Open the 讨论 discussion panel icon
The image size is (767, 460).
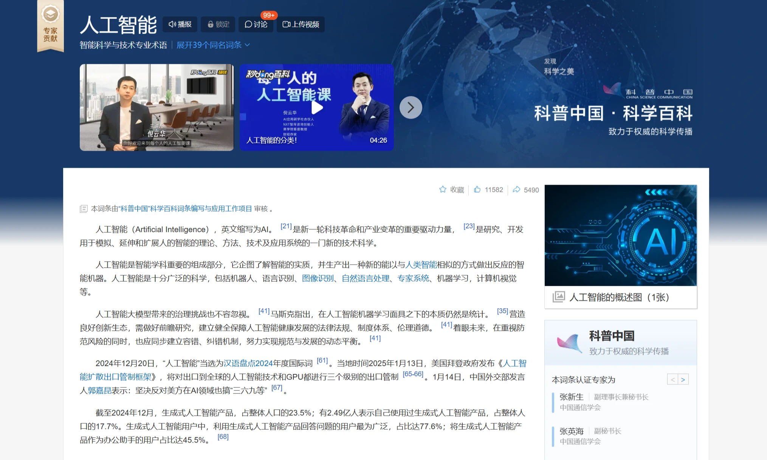coord(249,24)
